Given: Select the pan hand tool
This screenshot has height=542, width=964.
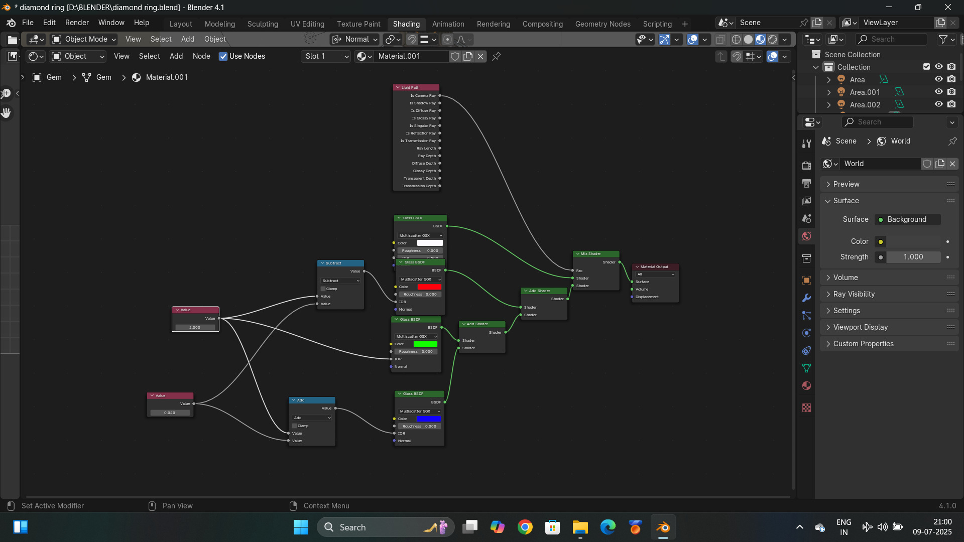Looking at the screenshot, I should coord(6,113).
